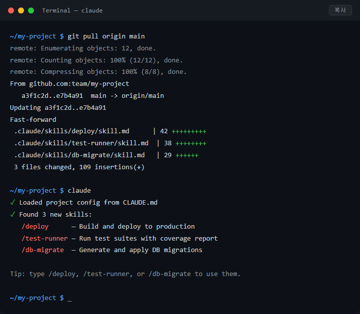Click the green plus signs after 38
The width and height of the screenshot is (360, 314).
191,143
